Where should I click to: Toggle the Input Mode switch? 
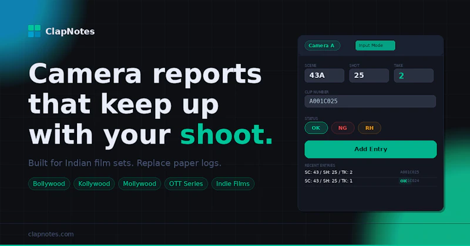click(x=375, y=46)
